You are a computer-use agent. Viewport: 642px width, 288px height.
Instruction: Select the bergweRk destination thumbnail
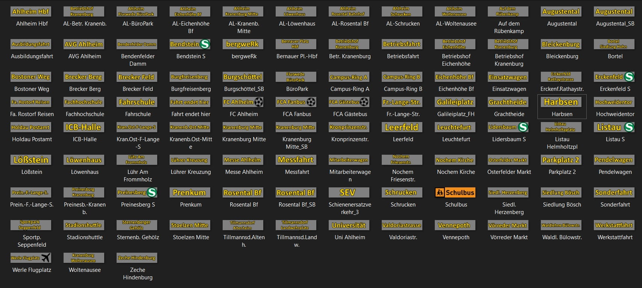(x=243, y=44)
